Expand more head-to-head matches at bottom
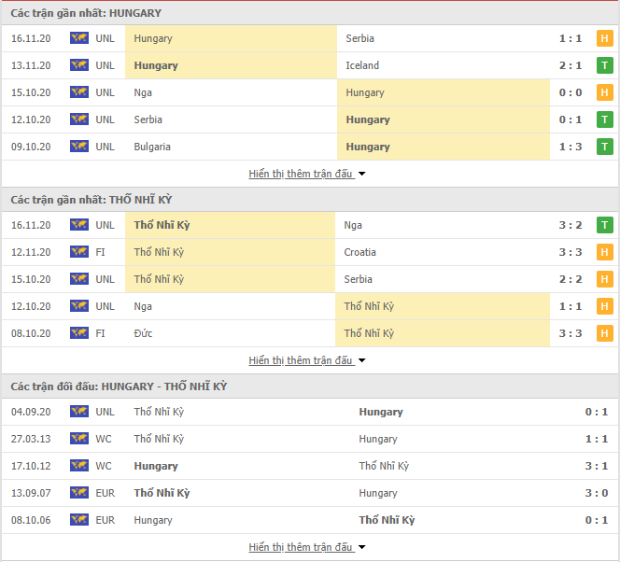Viewport: 620px width, 562px height. point(307,547)
